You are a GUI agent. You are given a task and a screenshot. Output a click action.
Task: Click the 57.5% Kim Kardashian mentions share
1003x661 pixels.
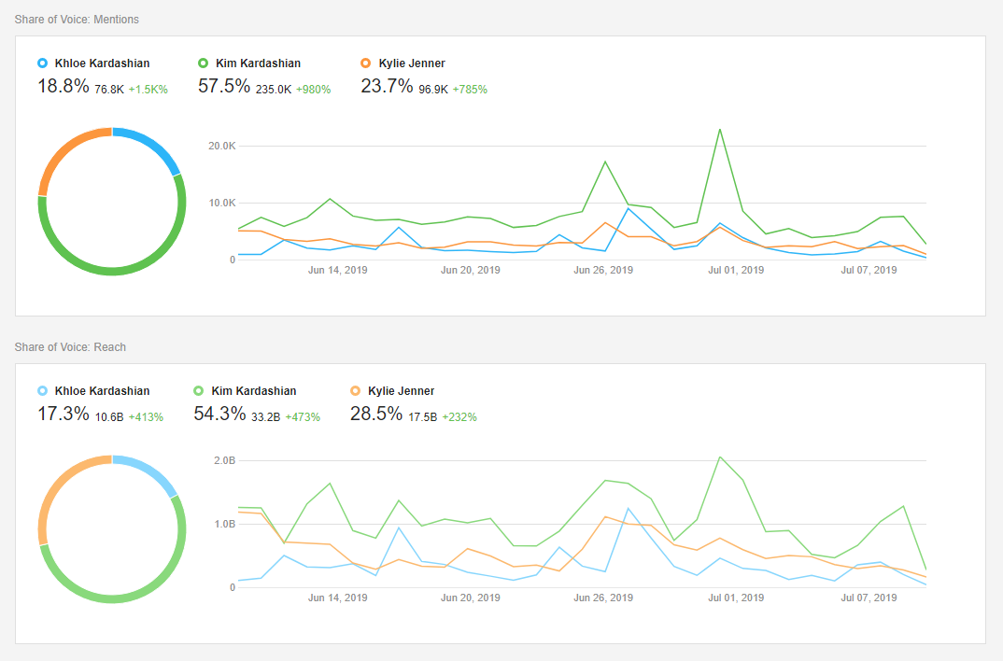(224, 86)
